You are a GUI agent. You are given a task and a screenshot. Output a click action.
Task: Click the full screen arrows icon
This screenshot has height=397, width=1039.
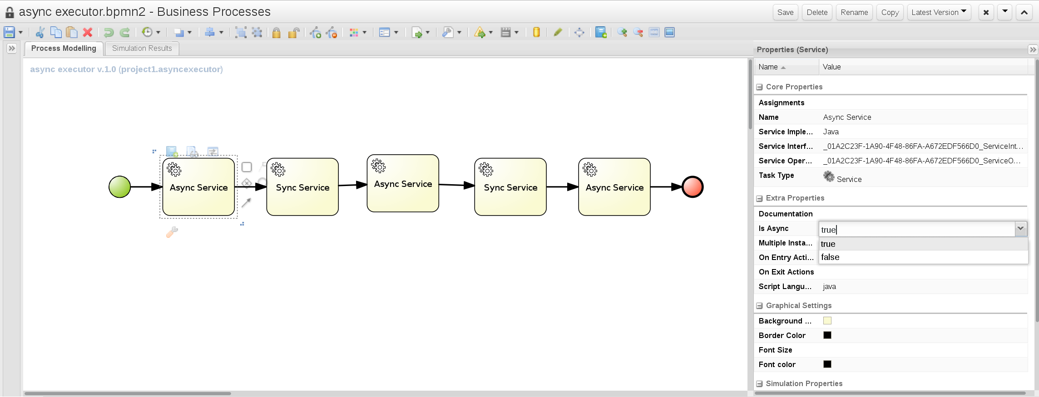pyautogui.click(x=579, y=32)
